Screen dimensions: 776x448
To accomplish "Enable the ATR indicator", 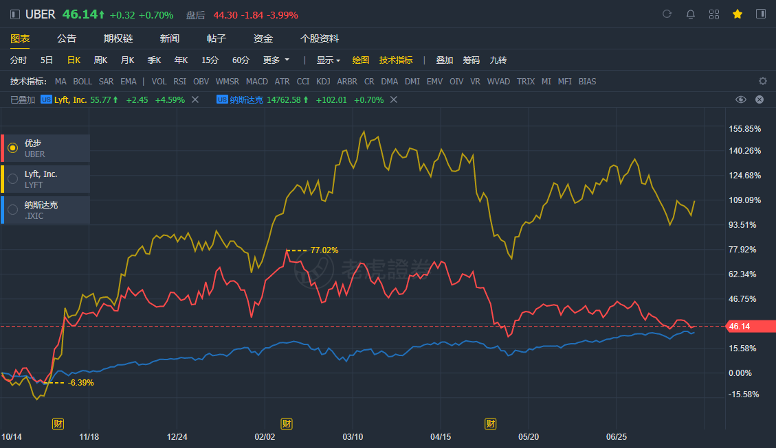I will [282, 82].
